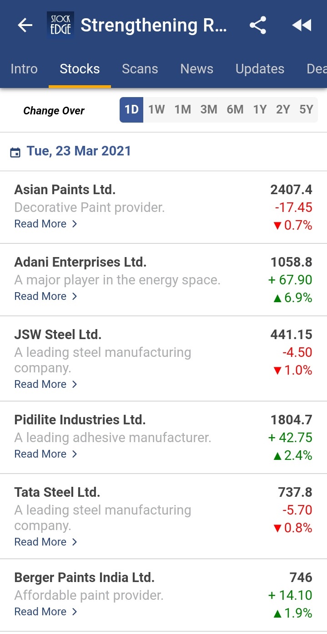327x634 pixels.
Task: Open the StockEdge logo icon
Action: click(60, 25)
